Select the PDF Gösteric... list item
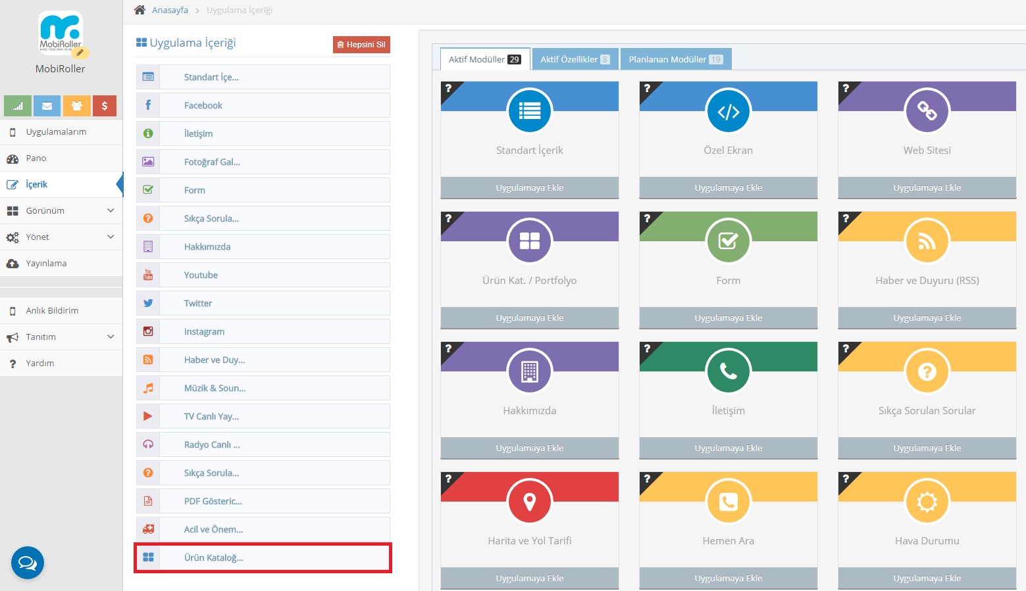1026x591 pixels. click(x=263, y=501)
